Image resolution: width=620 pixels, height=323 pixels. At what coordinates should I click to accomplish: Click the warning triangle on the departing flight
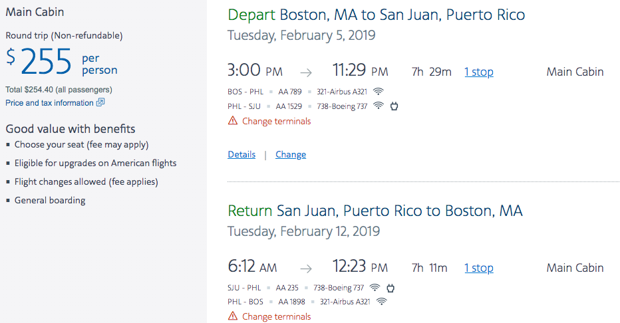click(233, 121)
